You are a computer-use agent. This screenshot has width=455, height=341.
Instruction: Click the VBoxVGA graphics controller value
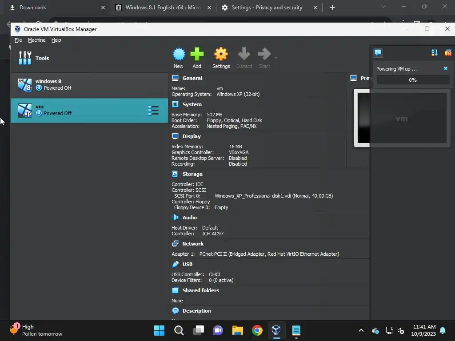click(239, 152)
